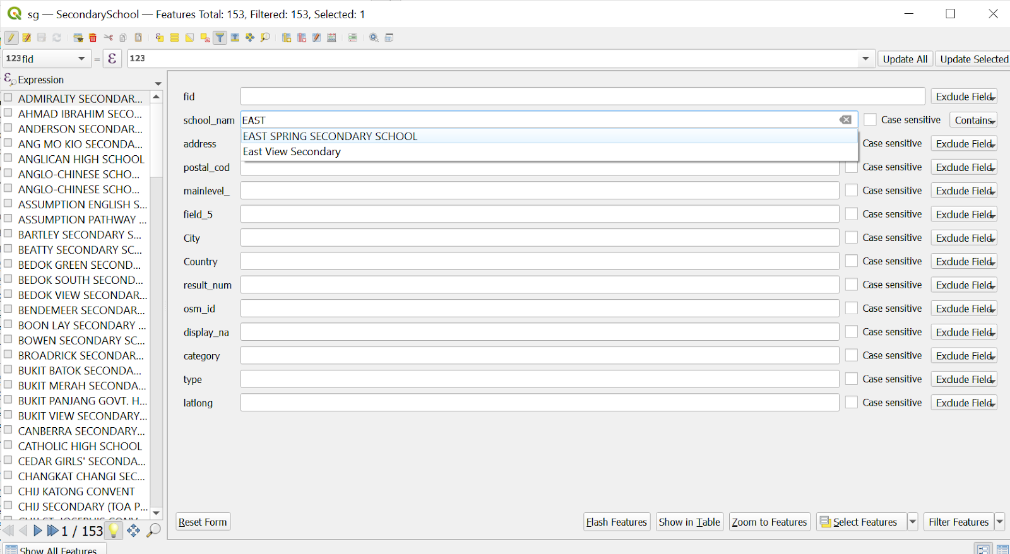
Task: Open the Contains search operator dropdown
Action: pyautogui.click(x=975, y=121)
